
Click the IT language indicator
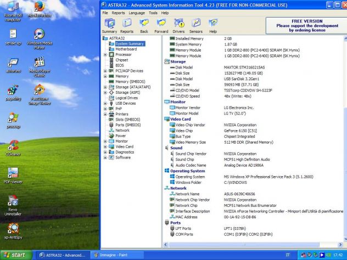point(288,255)
